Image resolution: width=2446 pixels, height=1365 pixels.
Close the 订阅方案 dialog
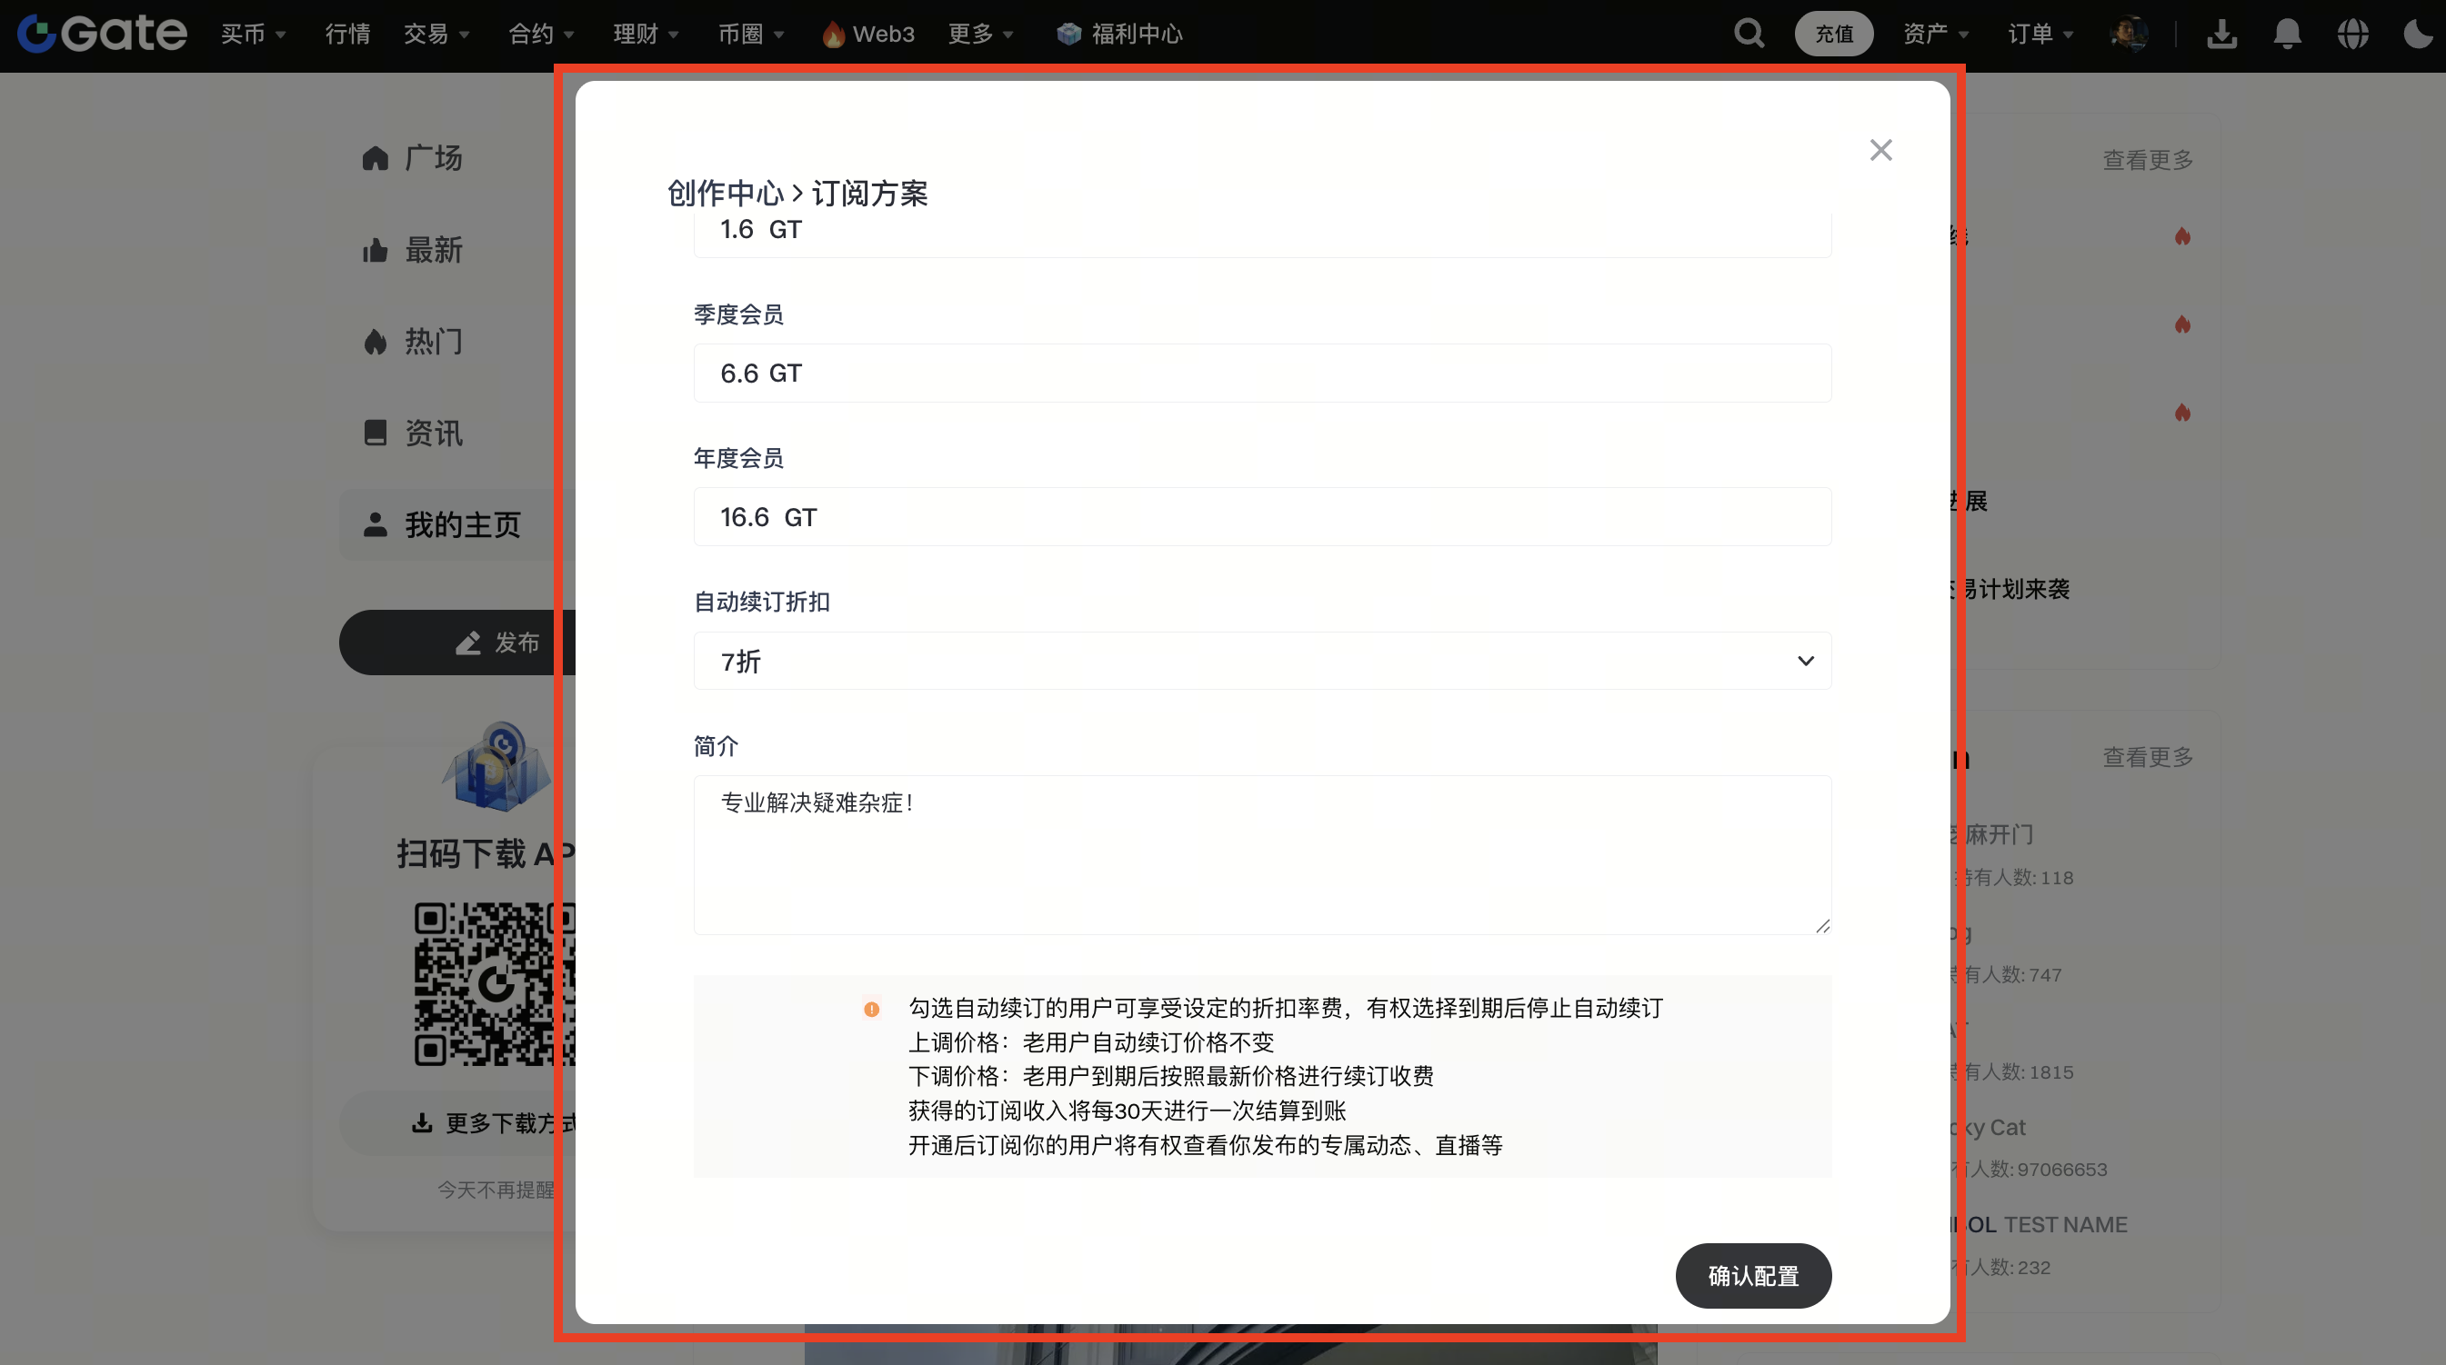coord(1880,150)
